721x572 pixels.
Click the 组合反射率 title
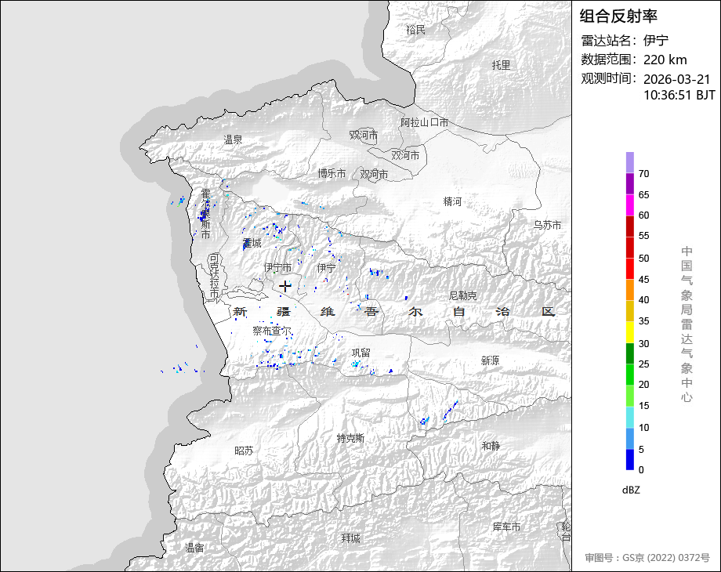[618, 16]
